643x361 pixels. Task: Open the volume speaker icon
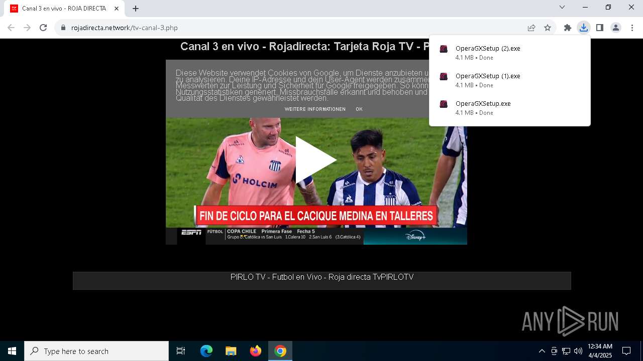pos(578,351)
